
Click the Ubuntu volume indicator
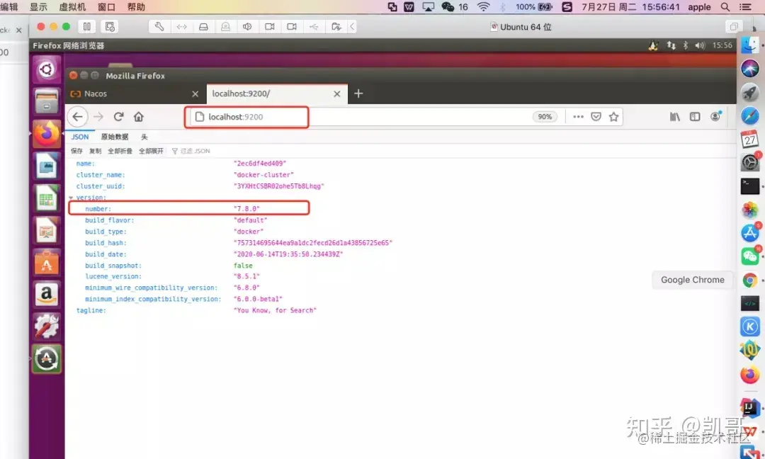click(700, 45)
